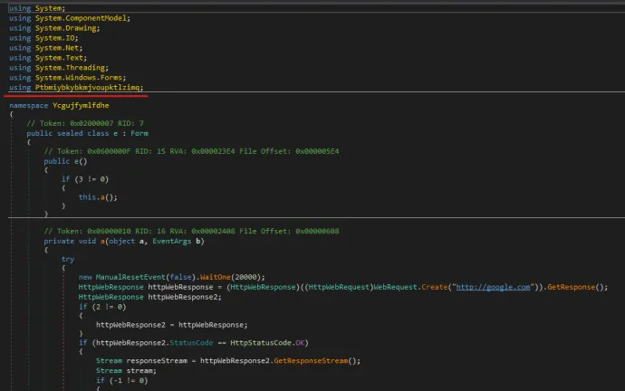Click the GetResponseStream method call
The width and height of the screenshot is (625, 391).
(311, 361)
